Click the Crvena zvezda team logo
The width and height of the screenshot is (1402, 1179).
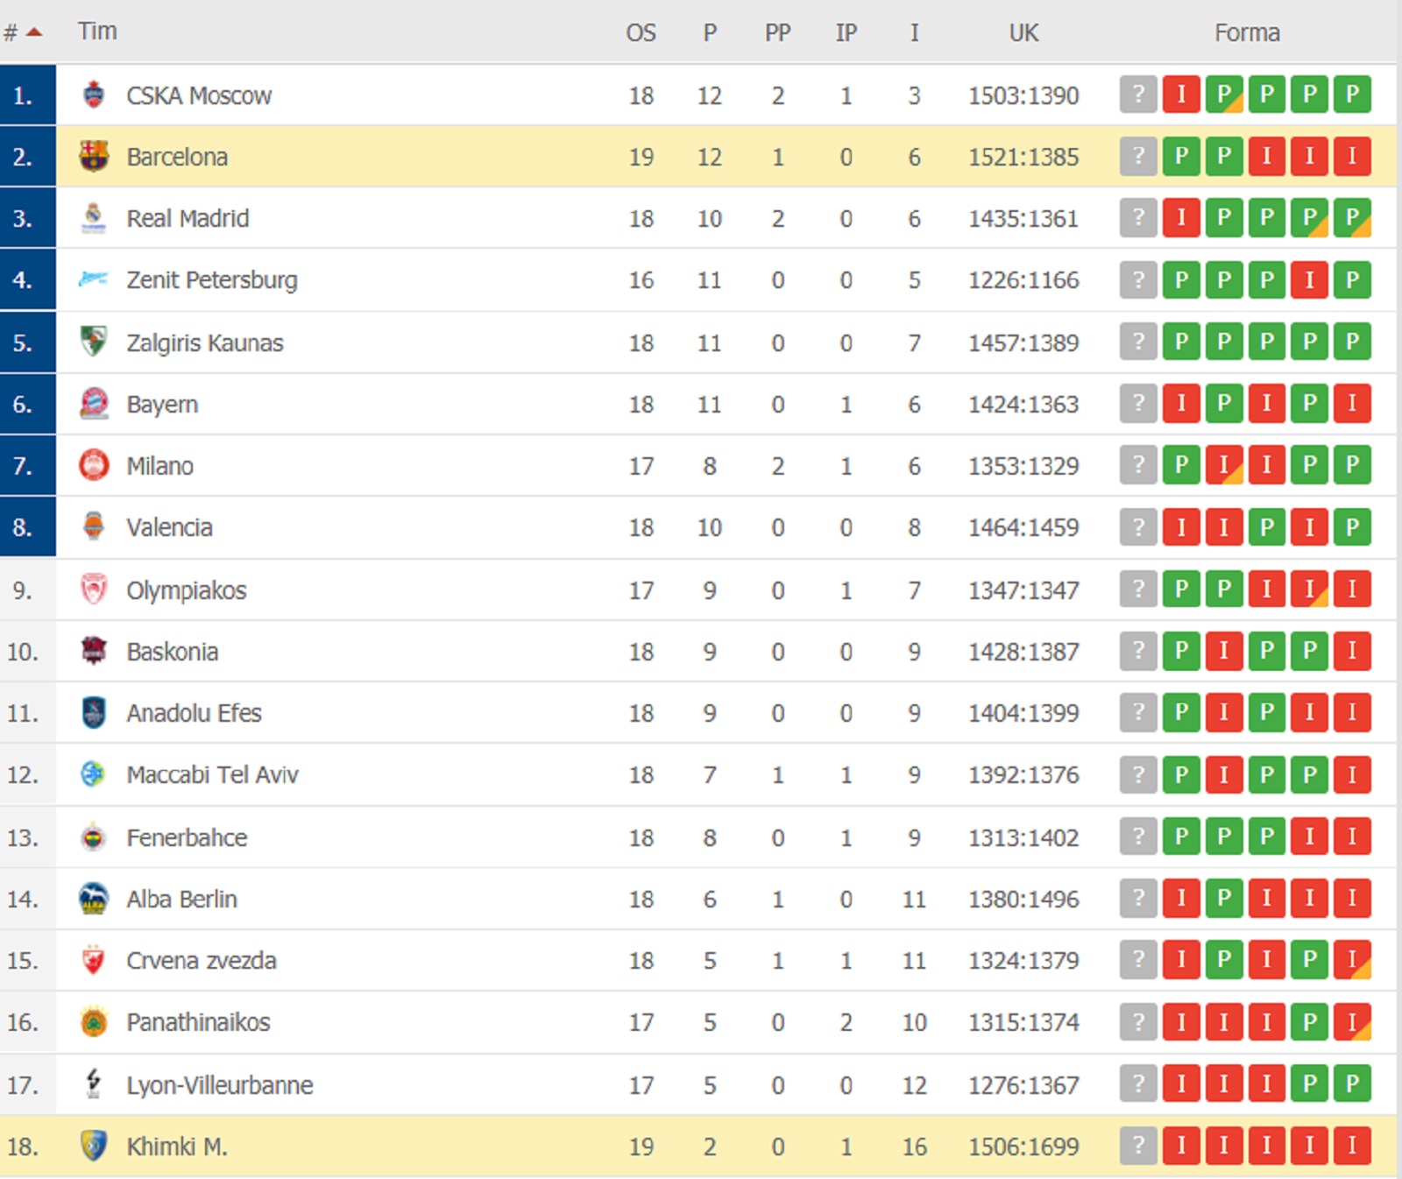(x=94, y=960)
